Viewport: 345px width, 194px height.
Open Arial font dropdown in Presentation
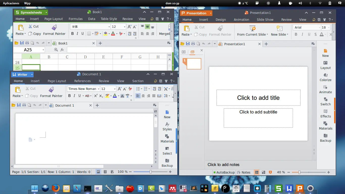click(319, 28)
